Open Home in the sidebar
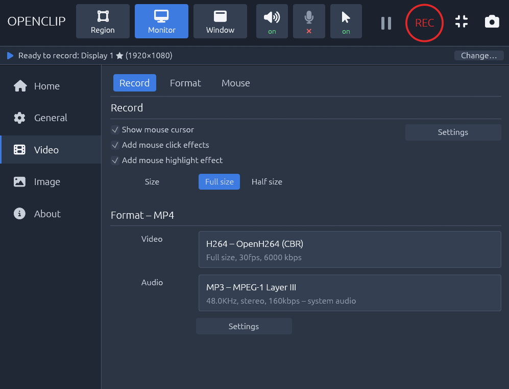The height and width of the screenshot is (389, 509). click(x=51, y=86)
